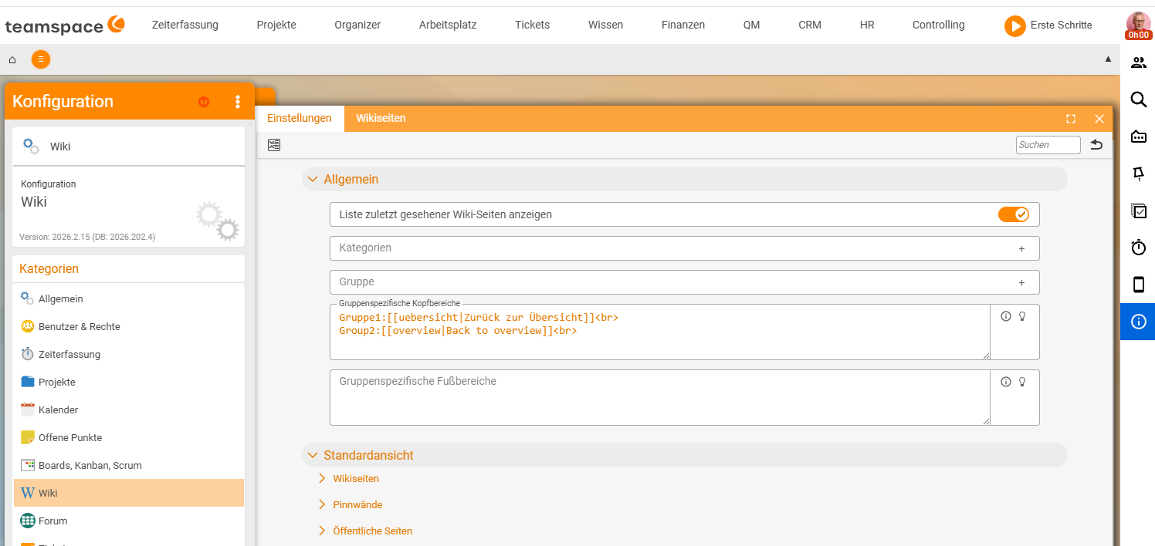Open the CRM menu
The image size is (1155, 546).
810,25
